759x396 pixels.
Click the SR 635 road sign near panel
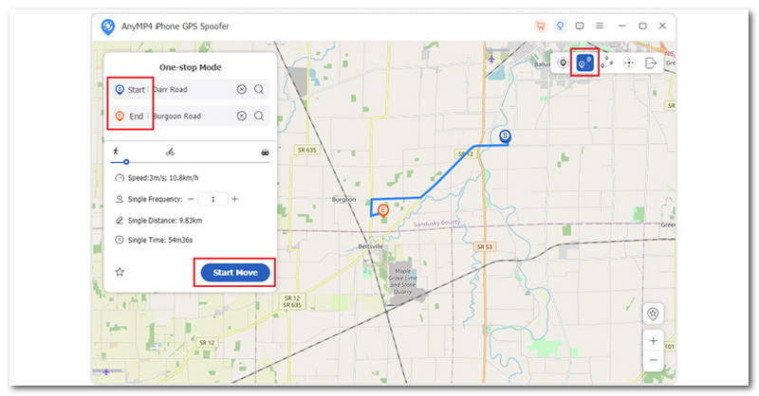point(306,150)
